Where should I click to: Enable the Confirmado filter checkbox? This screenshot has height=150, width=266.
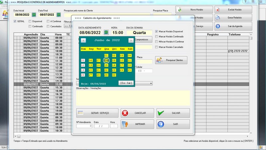[30, 26]
